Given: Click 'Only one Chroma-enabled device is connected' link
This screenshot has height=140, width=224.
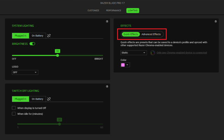Looking at the screenshot, I should (181, 53).
